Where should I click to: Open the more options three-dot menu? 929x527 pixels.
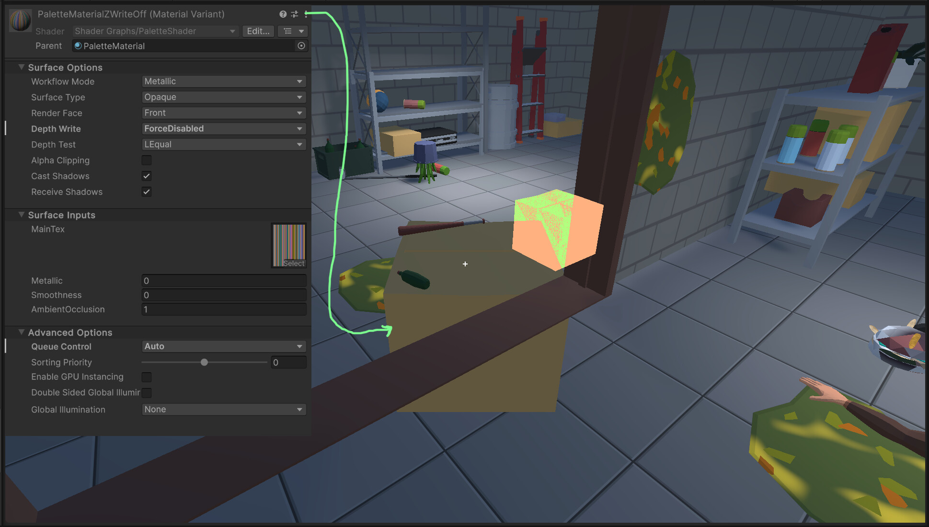(306, 14)
